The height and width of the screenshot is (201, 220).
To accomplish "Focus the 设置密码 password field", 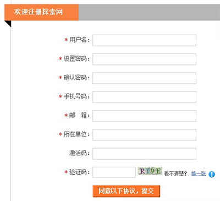I will [x=144, y=59].
